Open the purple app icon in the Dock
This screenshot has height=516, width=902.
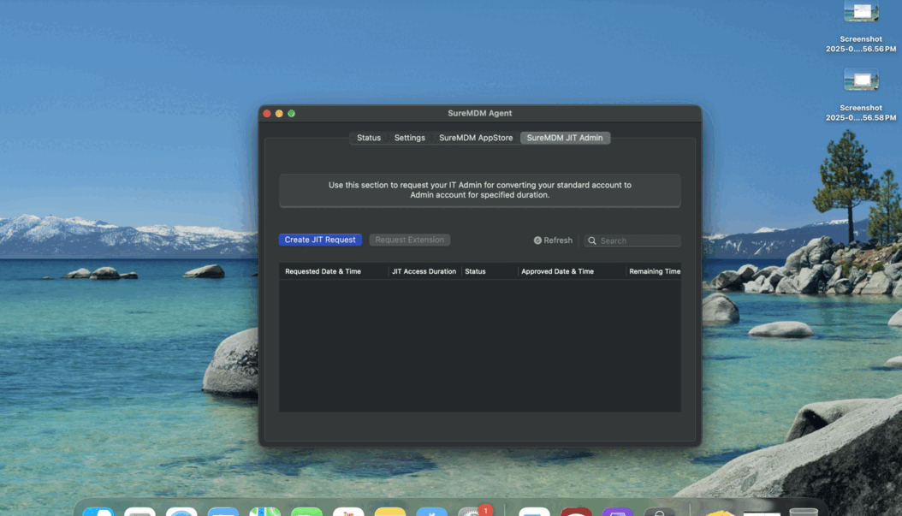617,513
